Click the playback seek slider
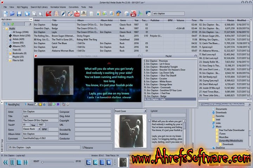The width and height of the screenshot is (253, 168). (x=58, y=162)
